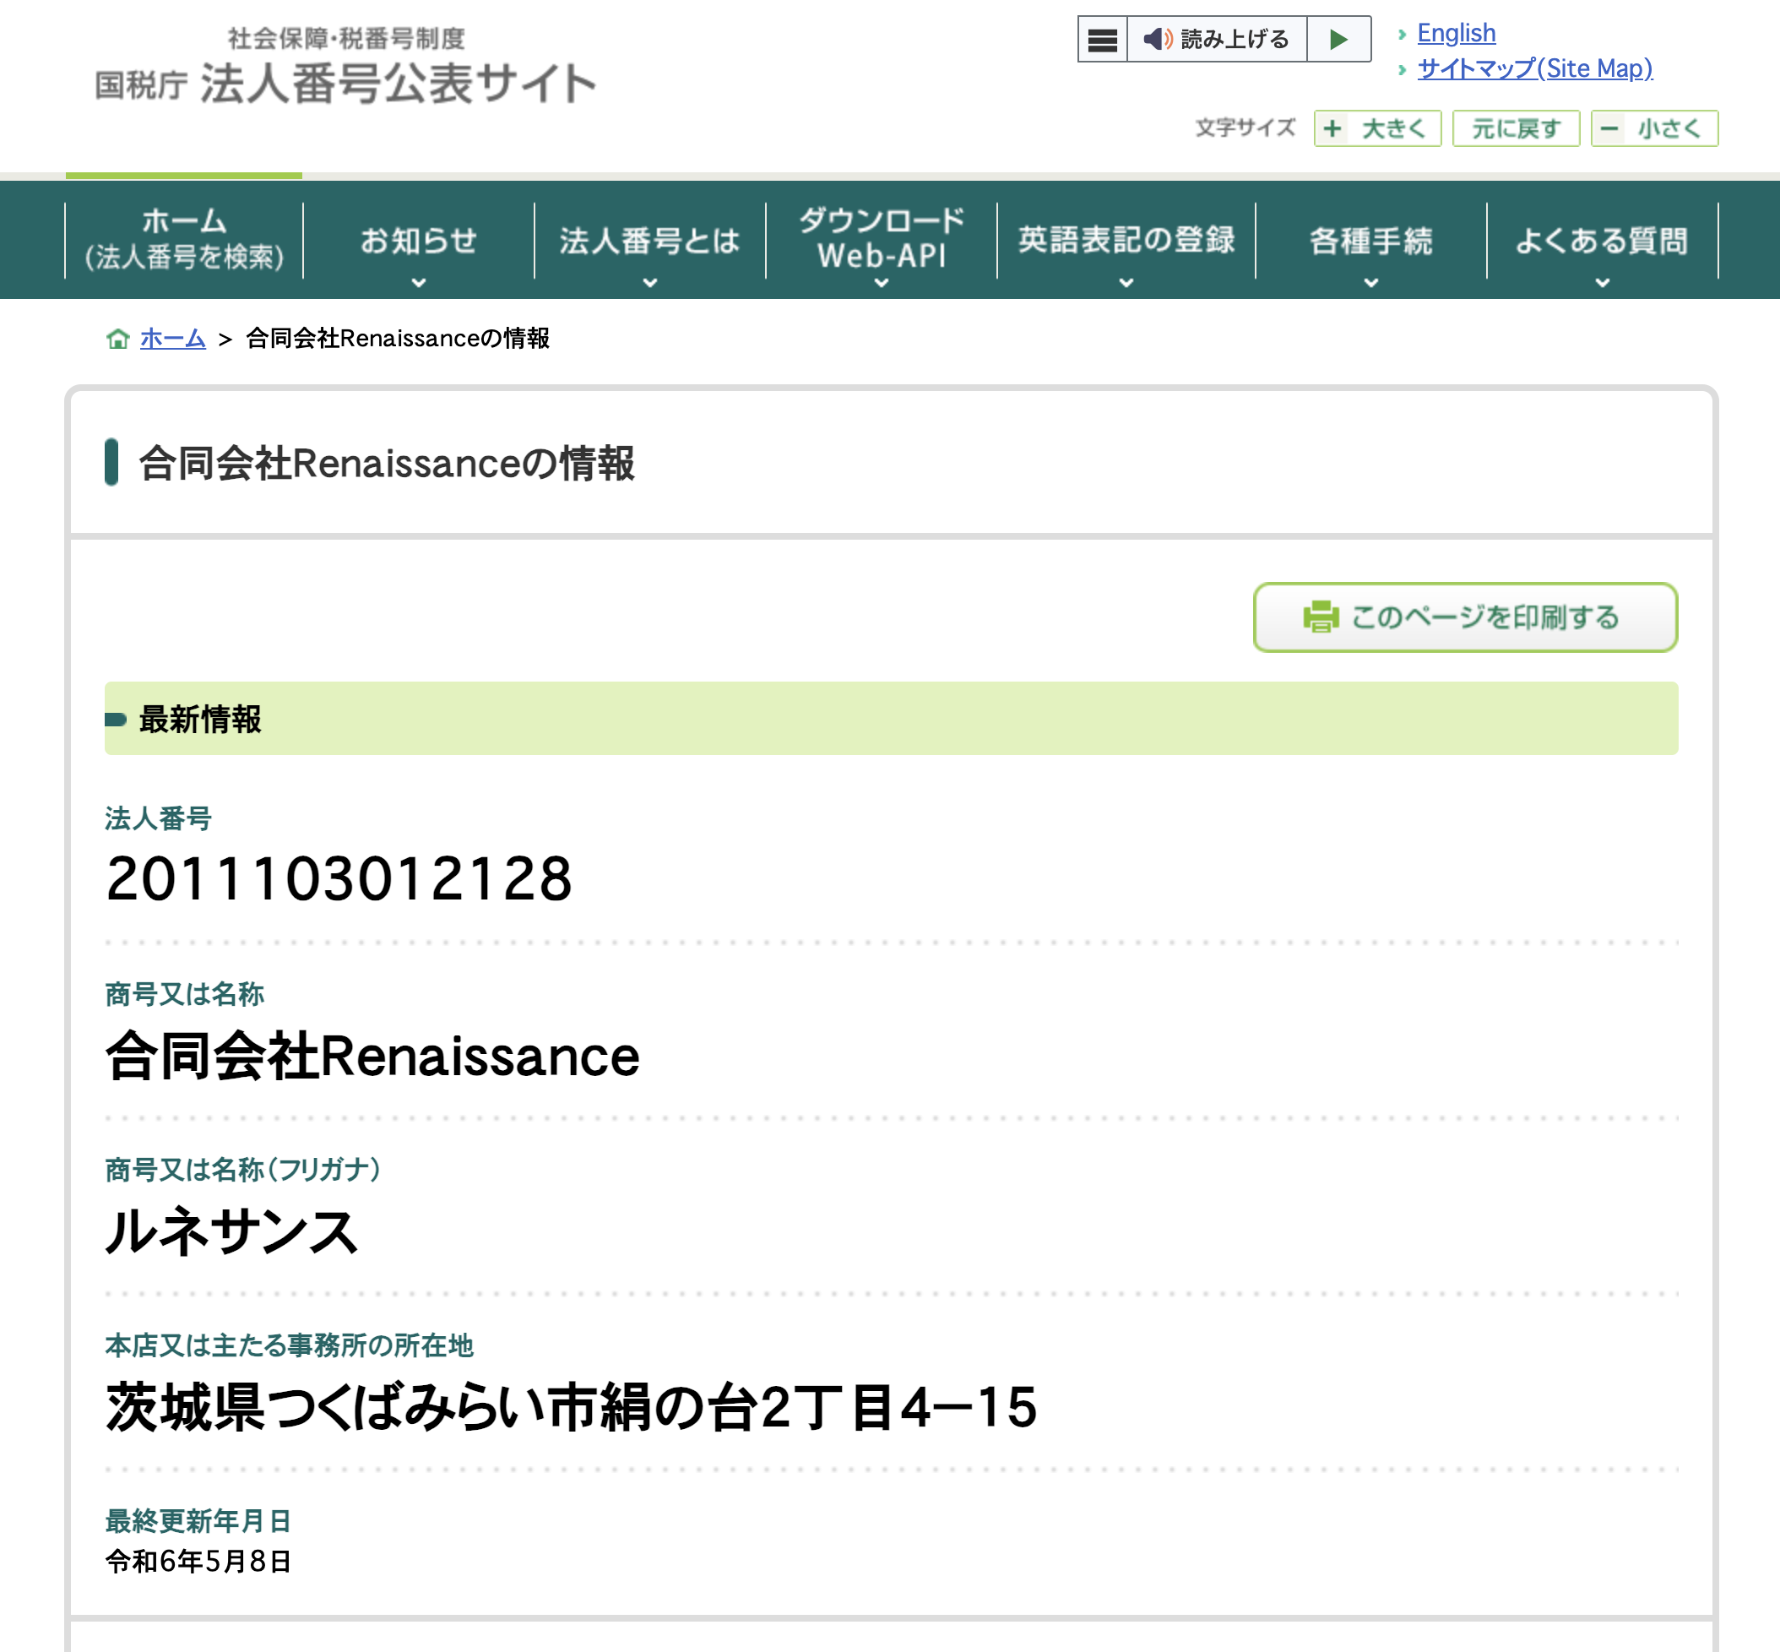Click the home house icon in the breadcrumb

[119, 339]
